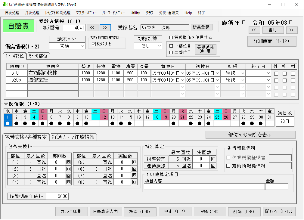Click the small square icon for 運動療法 row

tap(213, 166)
